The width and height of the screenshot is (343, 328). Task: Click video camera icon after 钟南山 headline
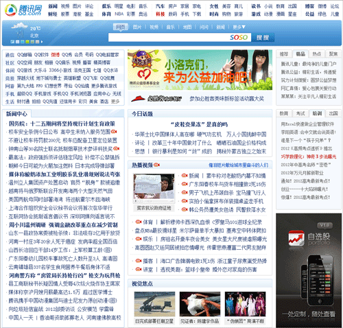pos(116,148)
